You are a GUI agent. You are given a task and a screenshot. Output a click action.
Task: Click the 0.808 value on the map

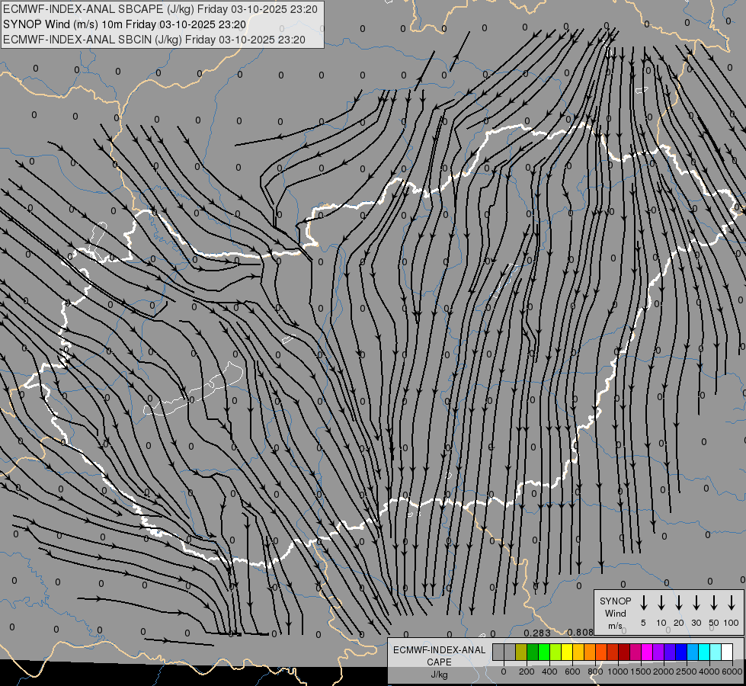tap(581, 632)
